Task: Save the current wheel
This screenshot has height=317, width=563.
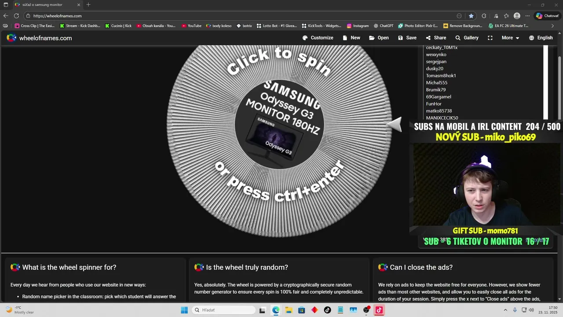Action: point(407,38)
